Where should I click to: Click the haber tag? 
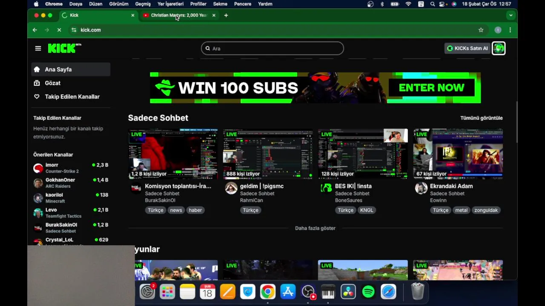tap(195, 210)
